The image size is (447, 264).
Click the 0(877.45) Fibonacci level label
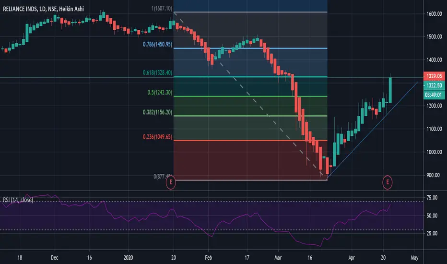pyautogui.click(x=163, y=176)
